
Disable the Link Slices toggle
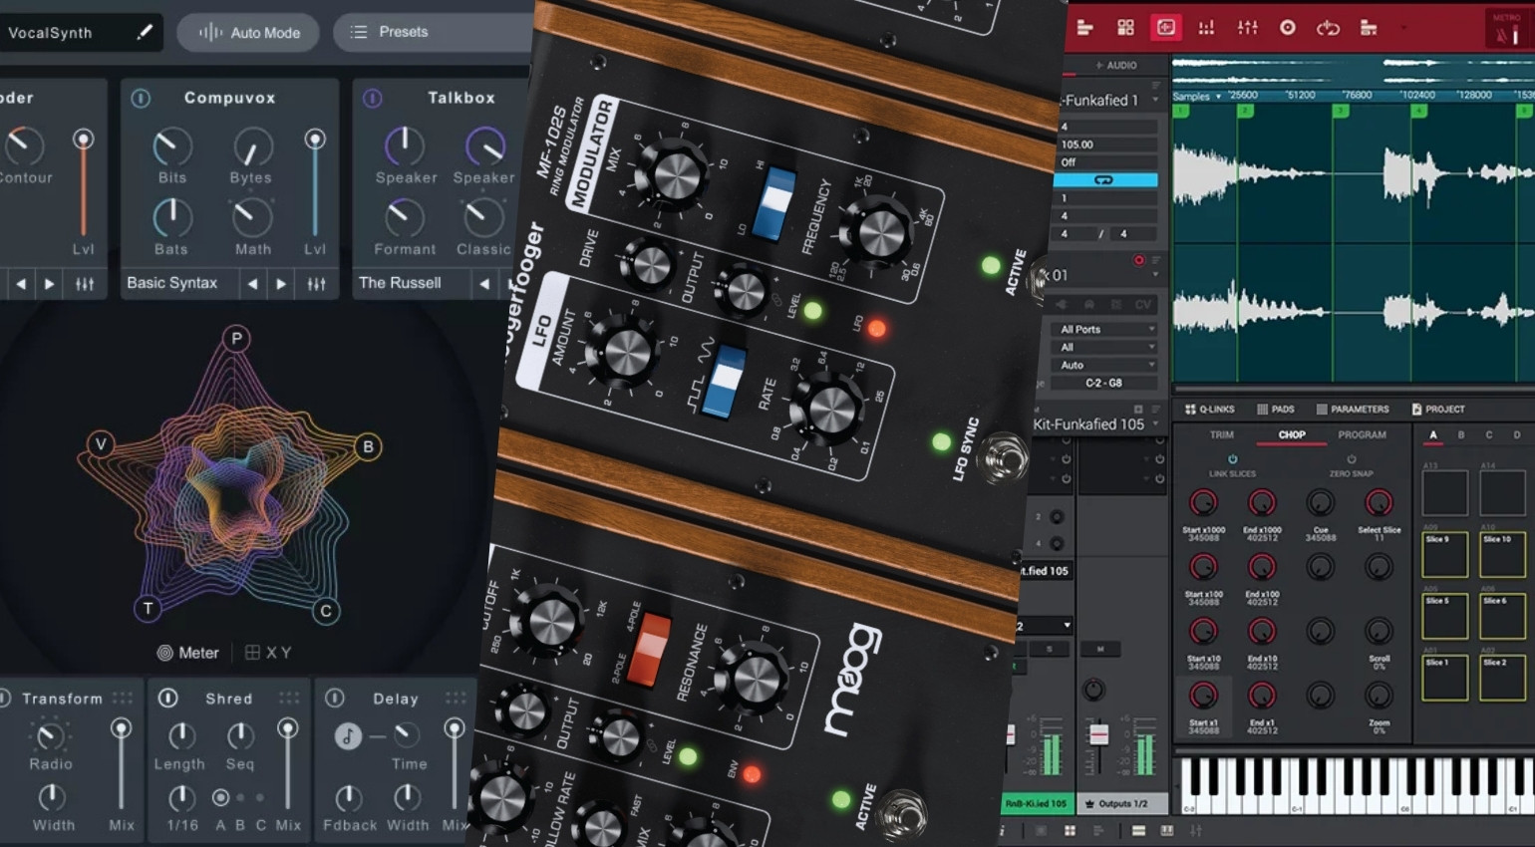pos(1233,459)
